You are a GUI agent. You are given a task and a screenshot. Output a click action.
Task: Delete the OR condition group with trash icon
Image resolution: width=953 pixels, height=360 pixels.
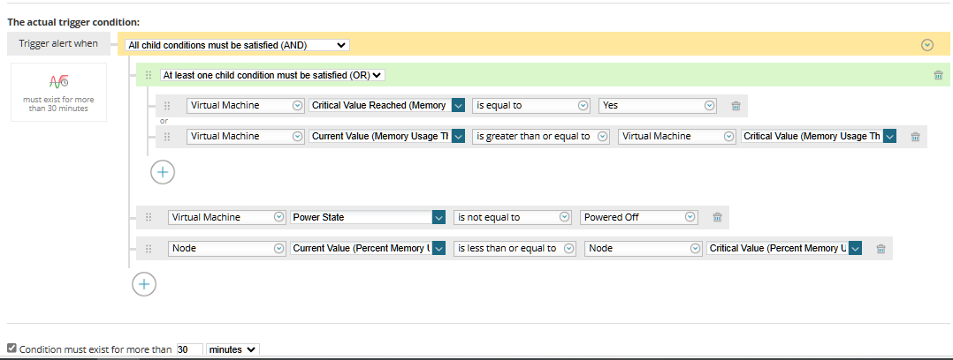938,75
